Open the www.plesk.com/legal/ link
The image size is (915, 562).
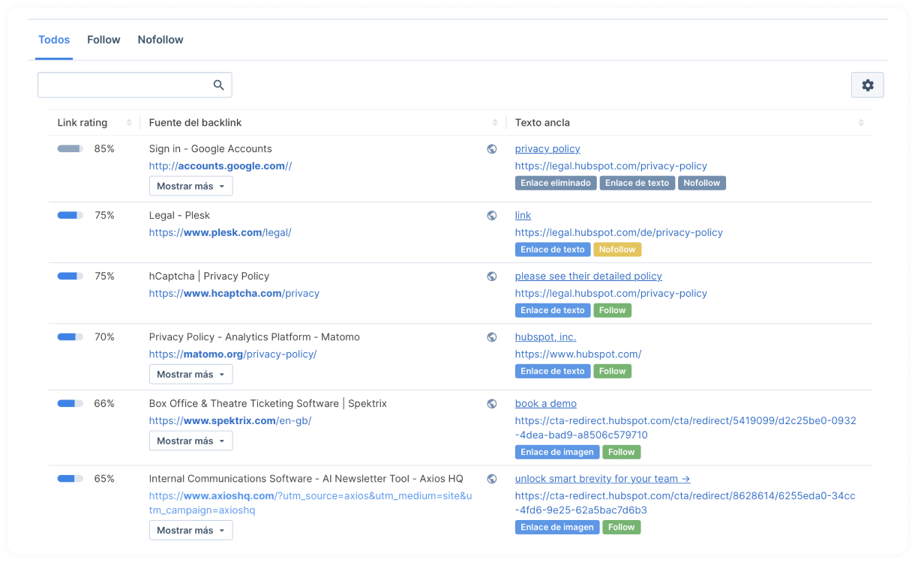[x=220, y=233]
